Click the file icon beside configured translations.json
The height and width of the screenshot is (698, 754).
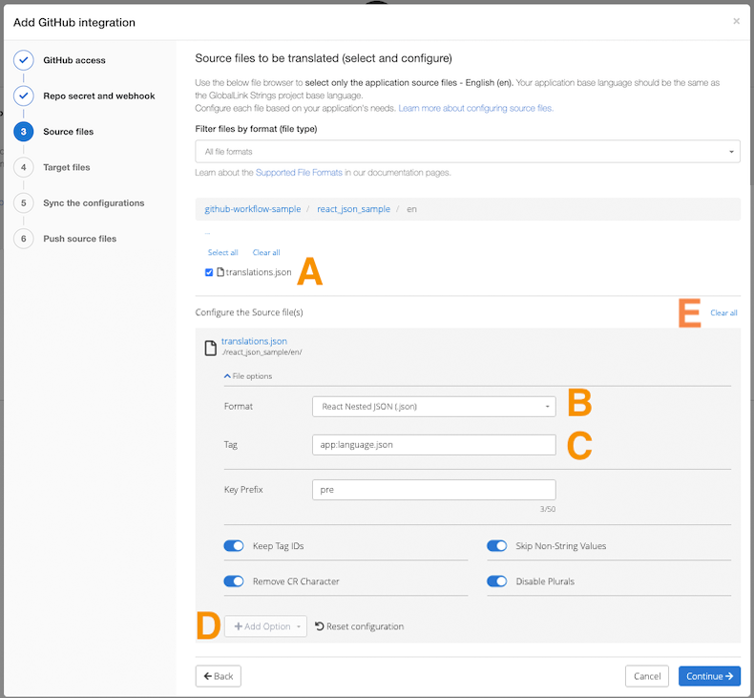pos(210,348)
